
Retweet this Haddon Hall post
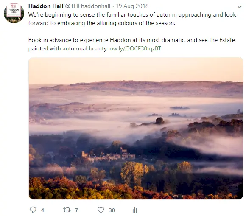(67, 210)
